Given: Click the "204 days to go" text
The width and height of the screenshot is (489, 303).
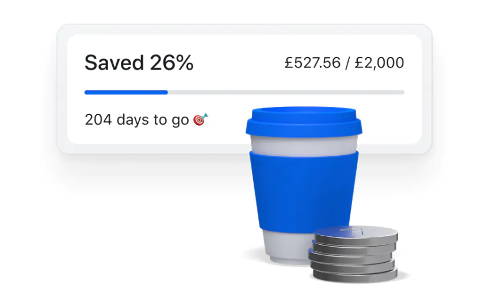Looking at the screenshot, I should tap(136, 120).
